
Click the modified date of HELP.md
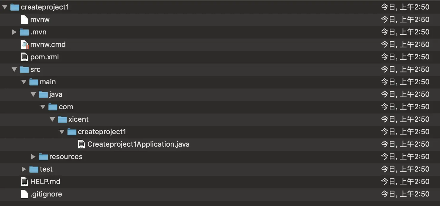coord(405,182)
